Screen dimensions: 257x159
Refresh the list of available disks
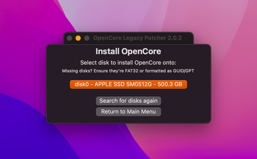[x=128, y=101]
